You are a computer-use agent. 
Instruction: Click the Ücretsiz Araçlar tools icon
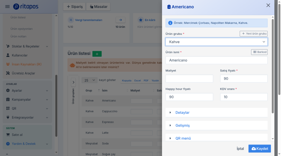pos(8,73)
